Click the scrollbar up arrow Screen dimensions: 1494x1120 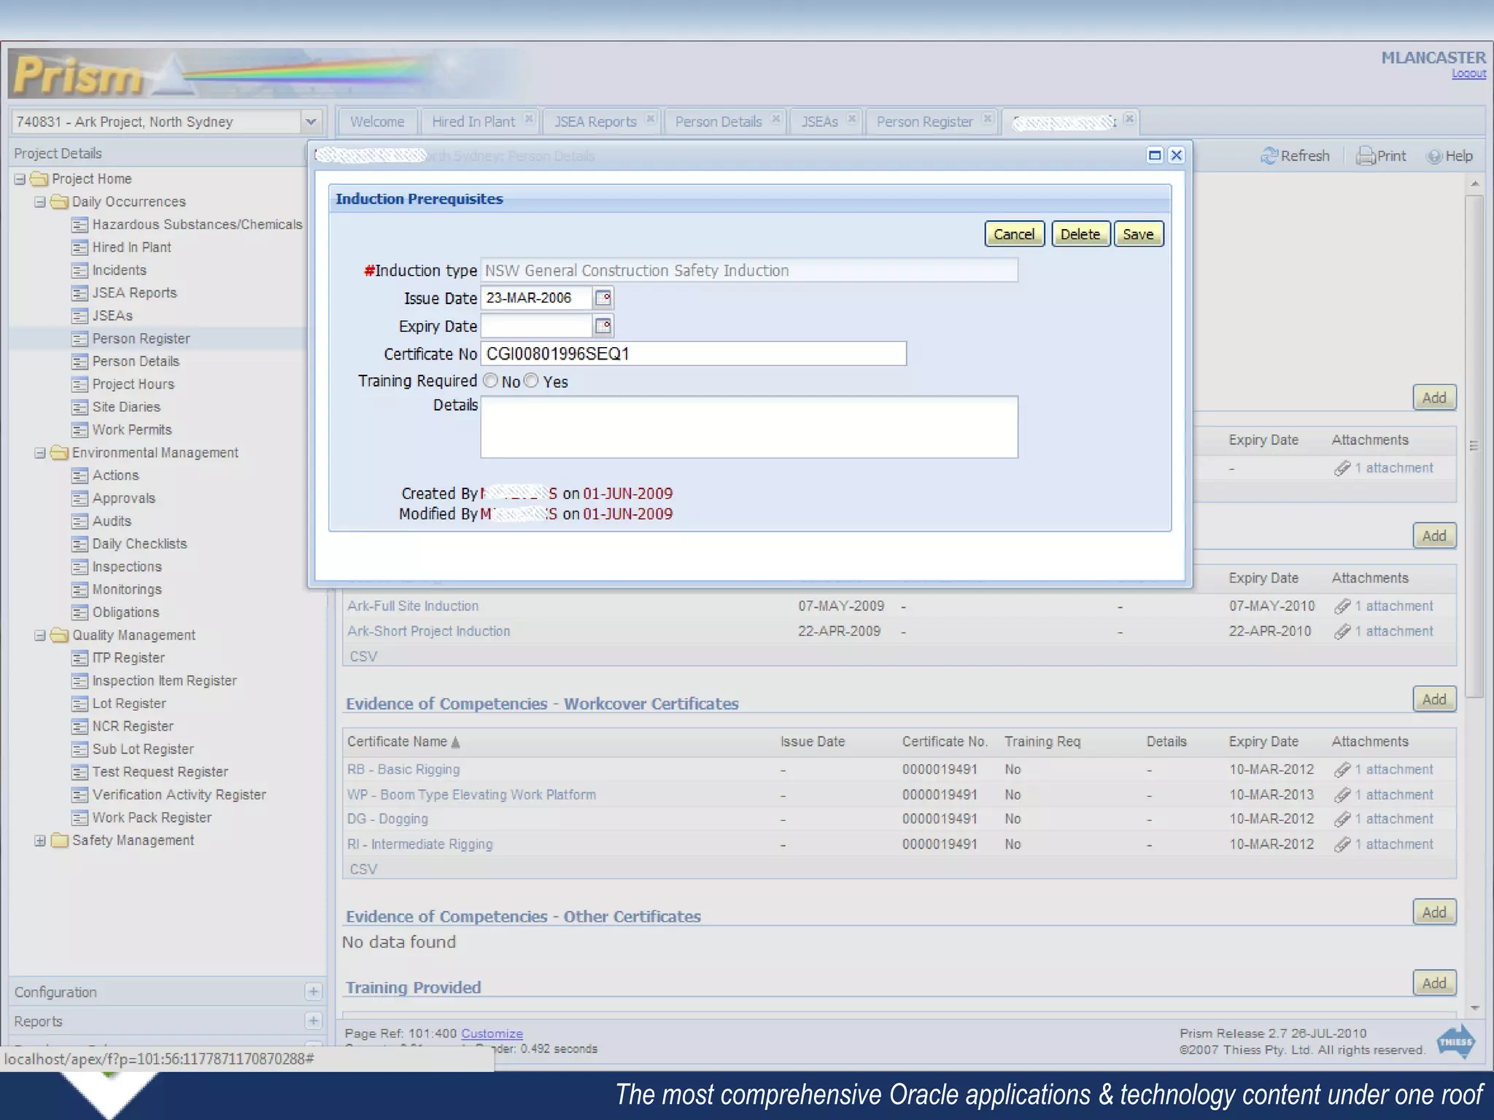1474,184
